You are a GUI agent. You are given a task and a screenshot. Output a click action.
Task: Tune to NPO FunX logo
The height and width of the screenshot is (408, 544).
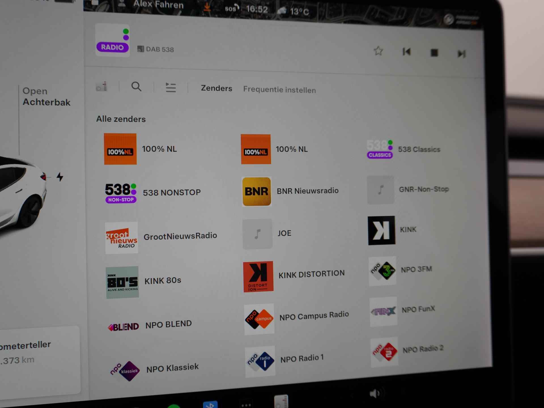pos(383,311)
